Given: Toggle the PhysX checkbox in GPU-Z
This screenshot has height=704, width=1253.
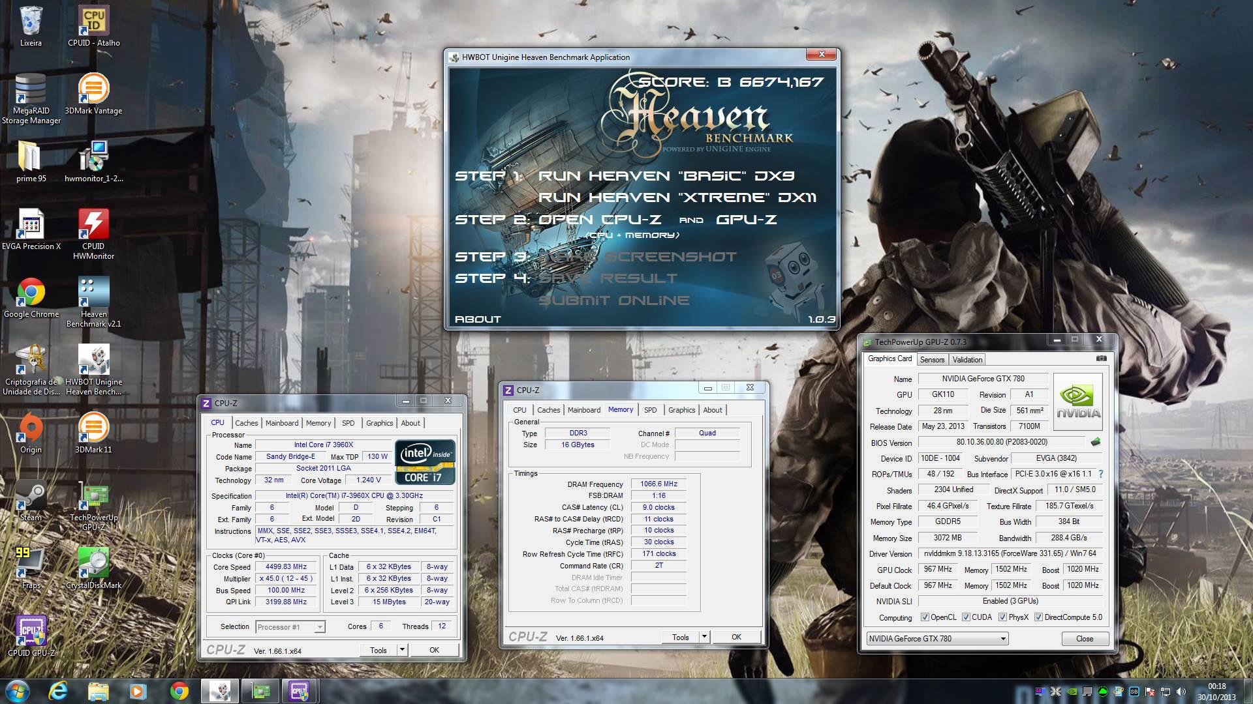Looking at the screenshot, I should pyautogui.click(x=1002, y=617).
